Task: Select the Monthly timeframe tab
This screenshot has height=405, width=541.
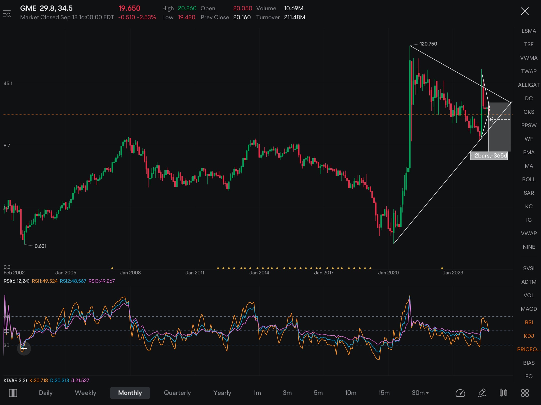Action: [x=130, y=393]
